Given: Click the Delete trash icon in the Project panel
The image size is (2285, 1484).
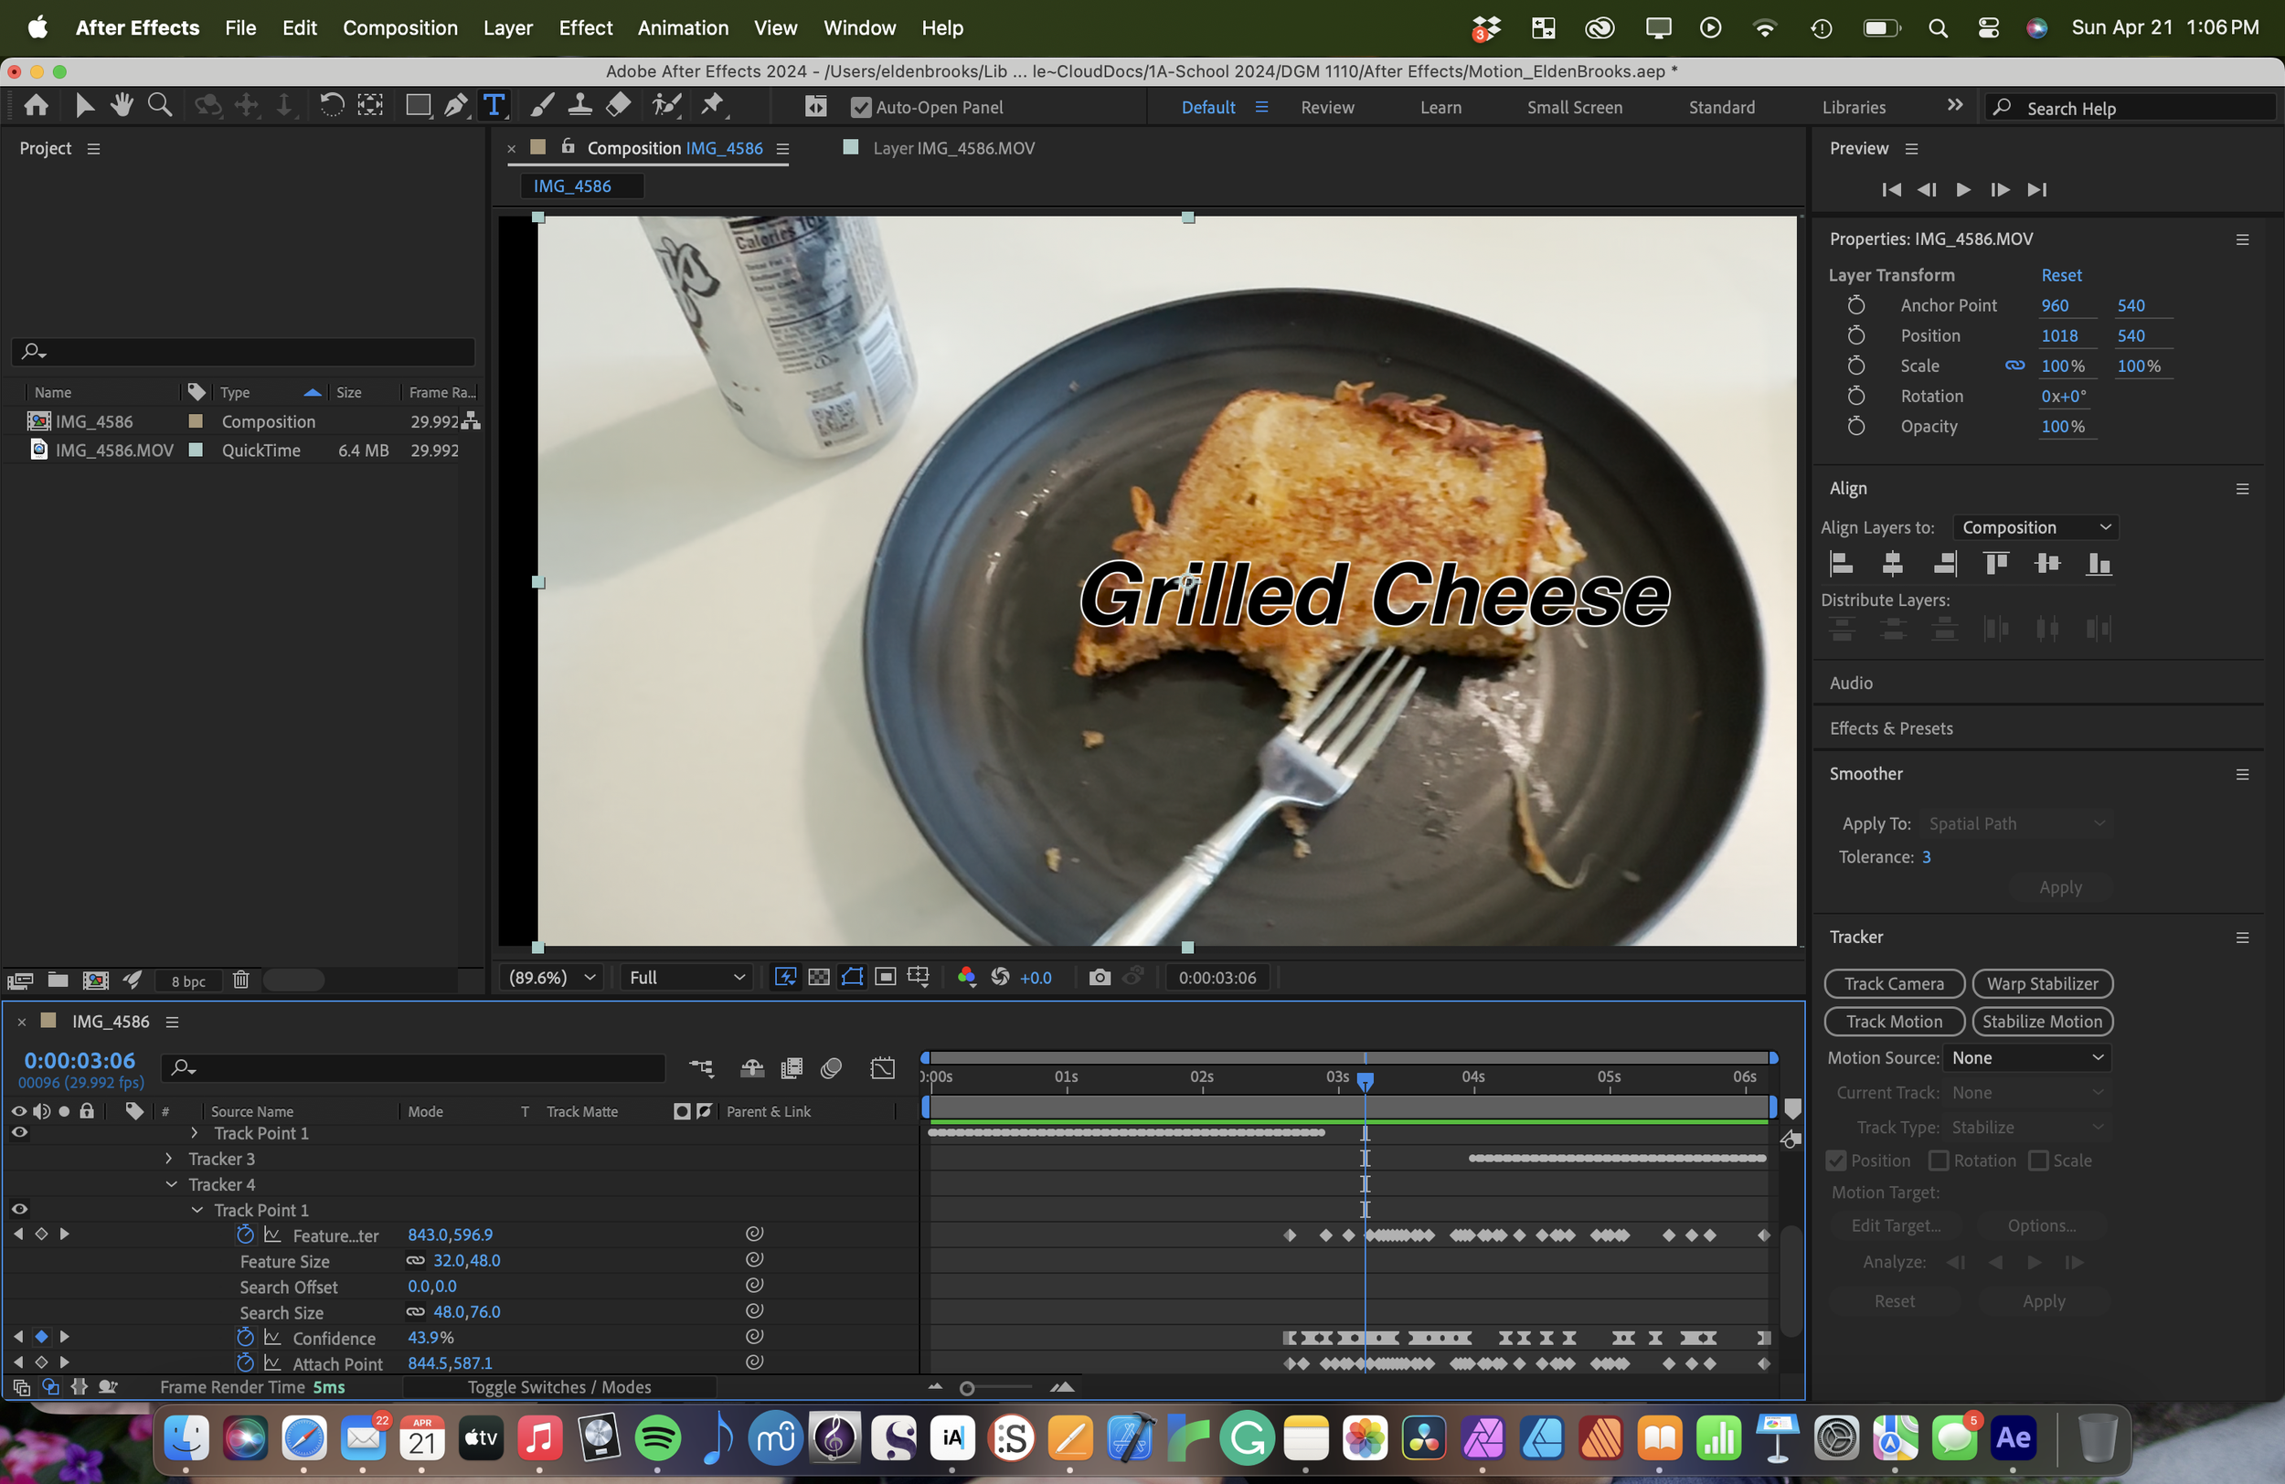Looking at the screenshot, I should click(241, 980).
